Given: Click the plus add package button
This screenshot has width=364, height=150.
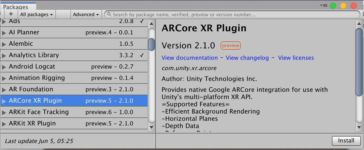Looking at the screenshot, I should (11, 14).
